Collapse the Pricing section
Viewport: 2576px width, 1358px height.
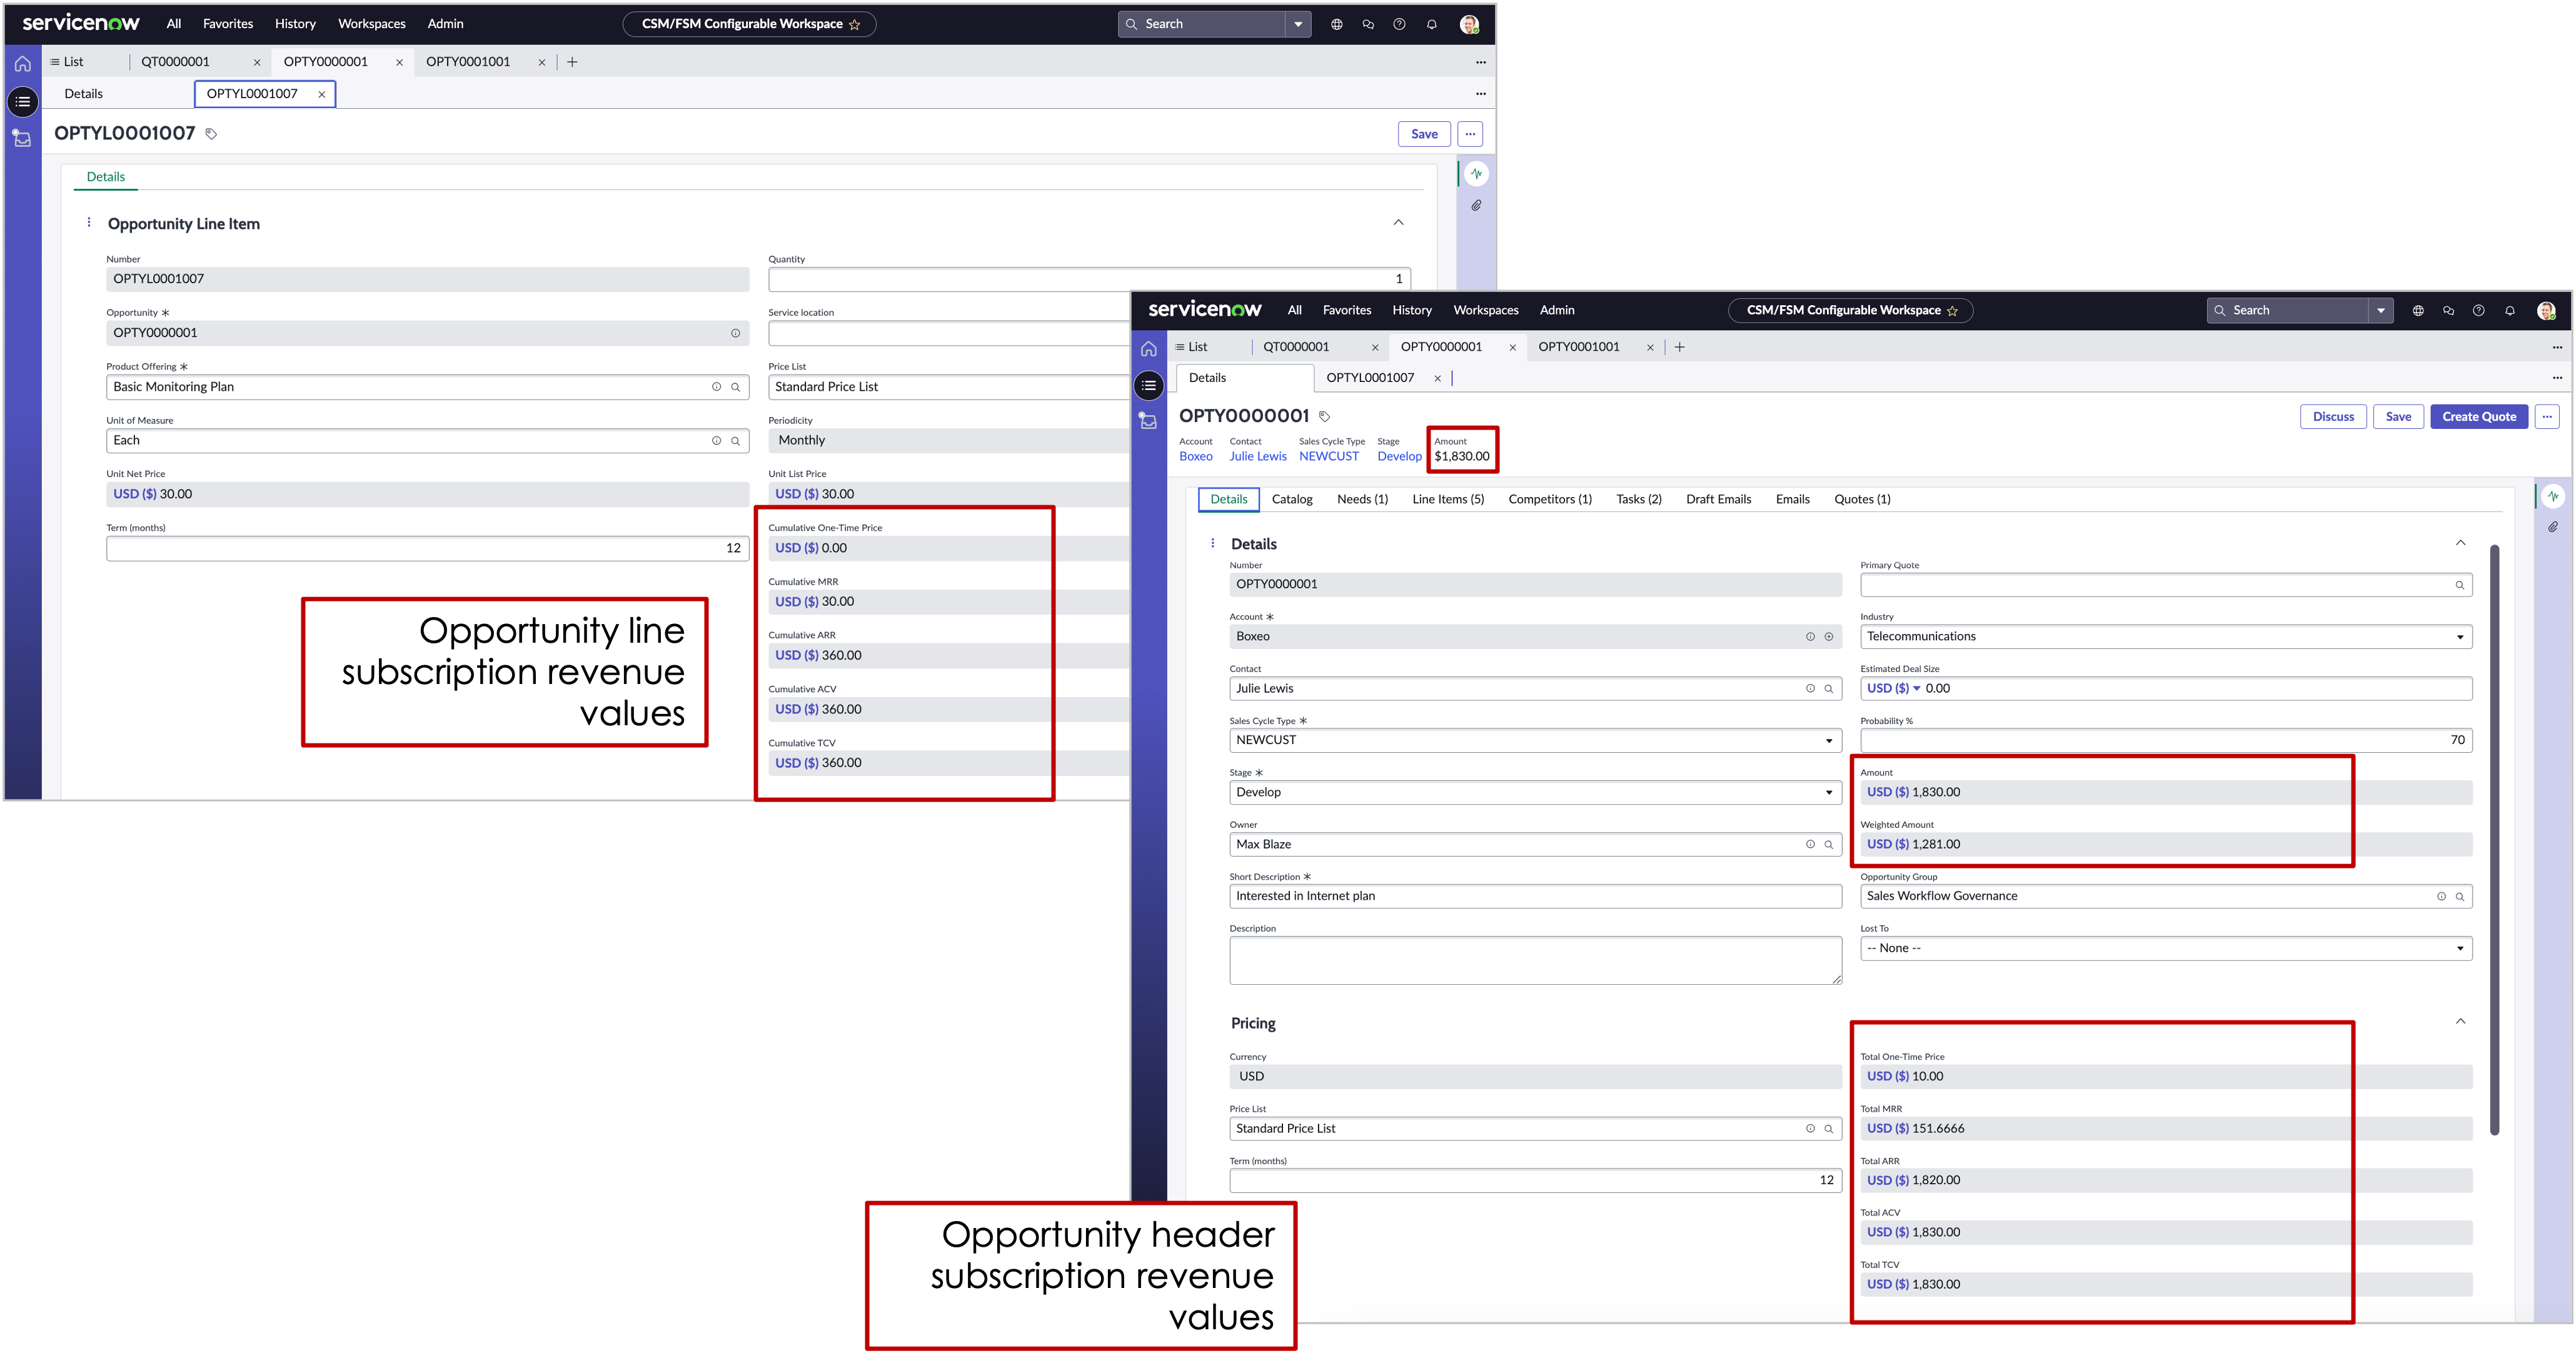[2461, 1022]
